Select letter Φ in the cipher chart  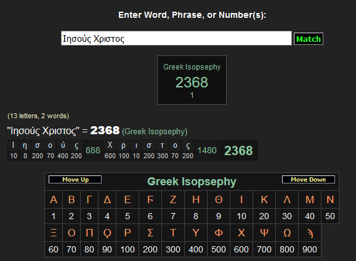(219, 233)
